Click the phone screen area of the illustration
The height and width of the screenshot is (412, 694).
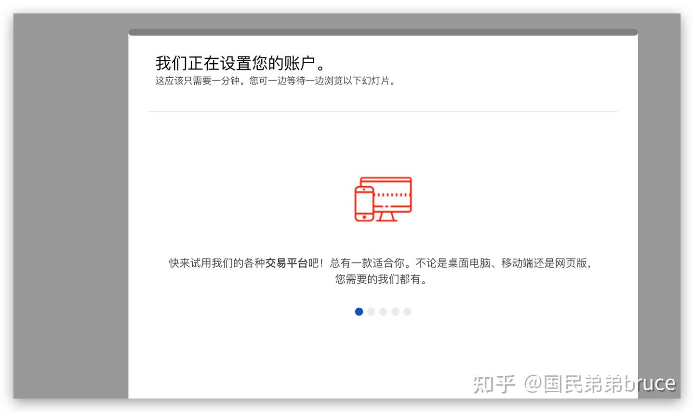[364, 203]
